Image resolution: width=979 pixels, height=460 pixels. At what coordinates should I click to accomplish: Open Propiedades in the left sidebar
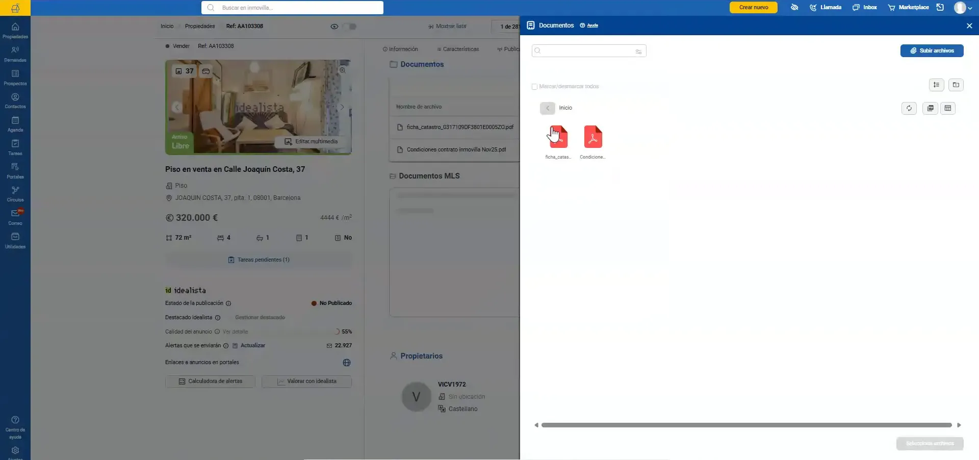(x=15, y=31)
